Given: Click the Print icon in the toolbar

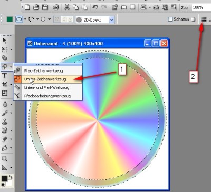Looking at the screenshot, I should 56,7.
